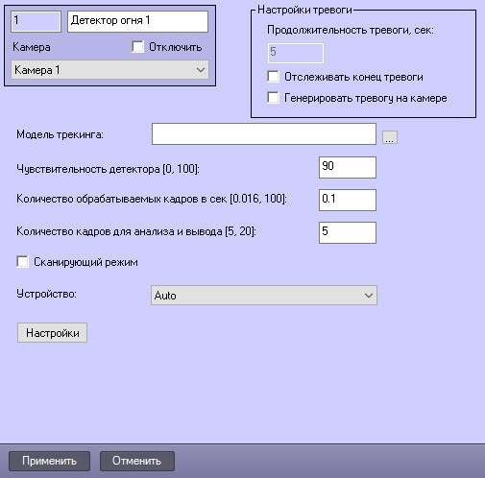Enable the Отключить checkbox
485x478 pixels.
coord(137,47)
